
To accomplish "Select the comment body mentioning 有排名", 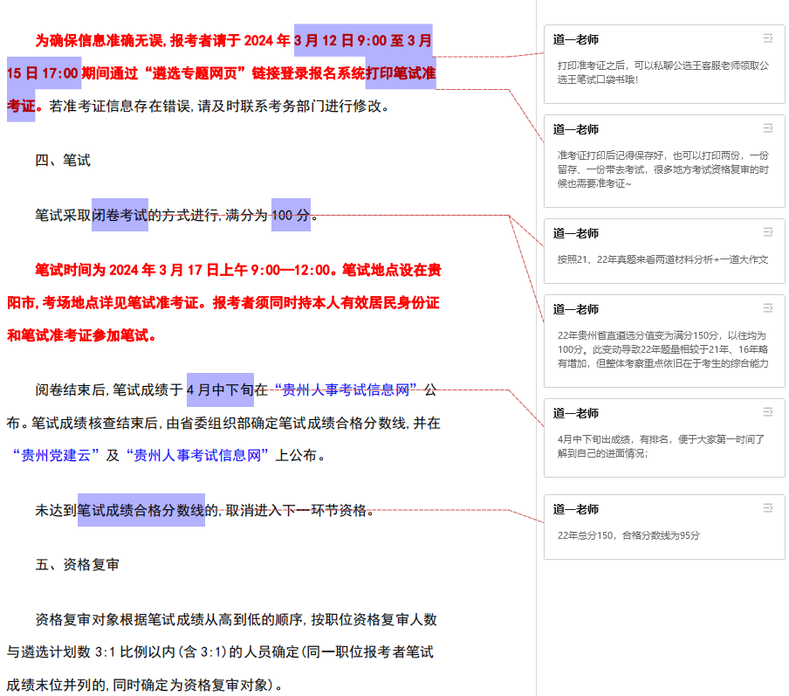I will (661, 446).
